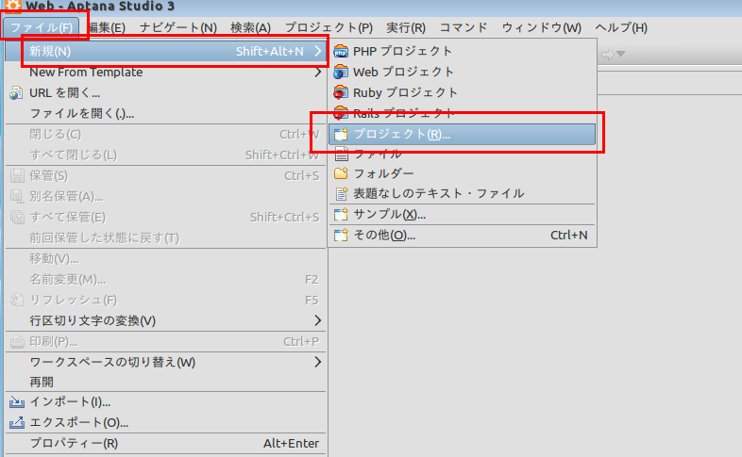Select PHP プロジェクト in submenu

pos(463,51)
